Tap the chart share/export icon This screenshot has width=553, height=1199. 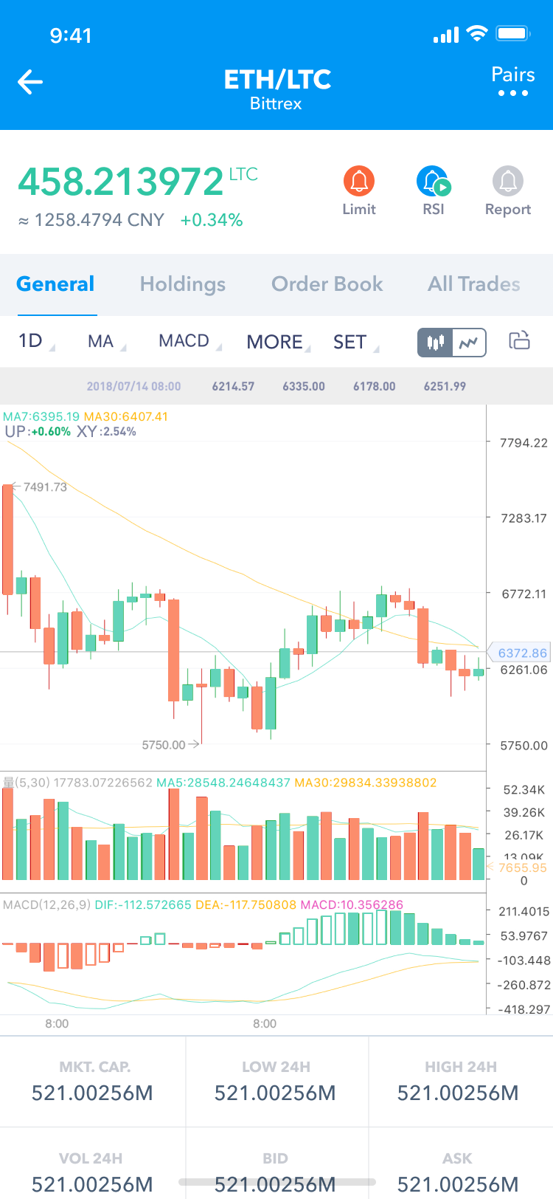[x=519, y=341]
